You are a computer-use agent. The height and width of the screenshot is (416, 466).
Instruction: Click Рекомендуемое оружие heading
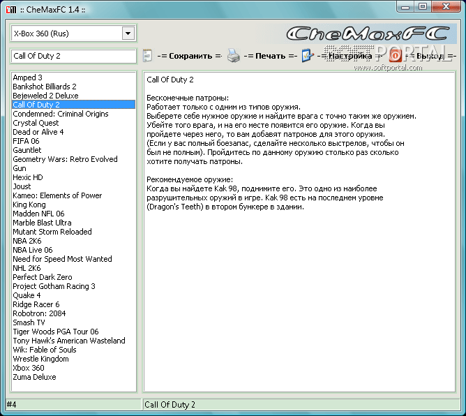tap(190, 179)
